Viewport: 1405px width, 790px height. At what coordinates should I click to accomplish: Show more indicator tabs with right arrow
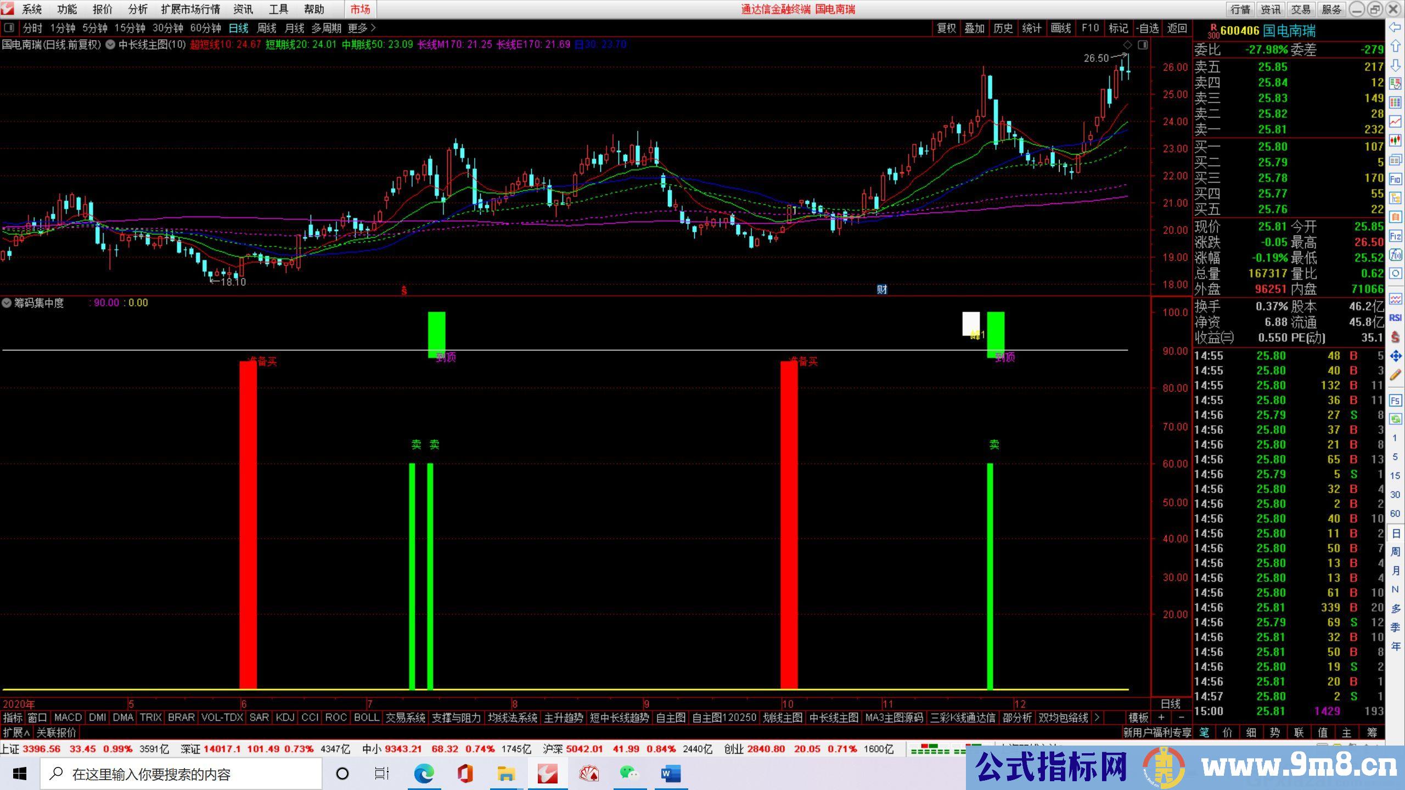tap(1096, 718)
